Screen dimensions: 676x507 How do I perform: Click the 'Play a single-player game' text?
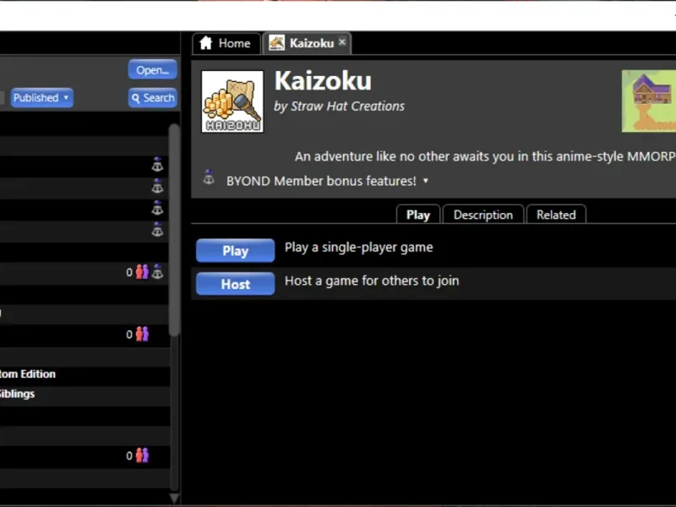click(x=358, y=248)
